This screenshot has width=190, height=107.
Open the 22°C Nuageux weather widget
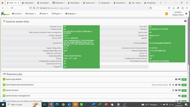(149, 105)
